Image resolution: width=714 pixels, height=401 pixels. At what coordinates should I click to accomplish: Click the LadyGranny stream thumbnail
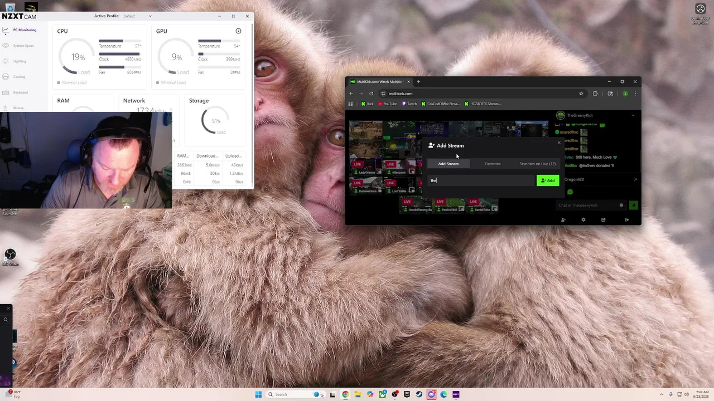[x=366, y=168]
